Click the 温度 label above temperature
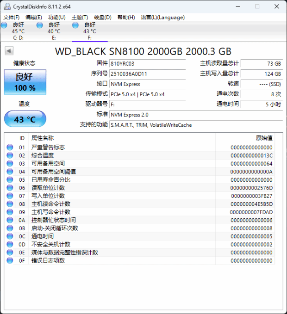The height and width of the screenshot is (314, 287). (24, 104)
